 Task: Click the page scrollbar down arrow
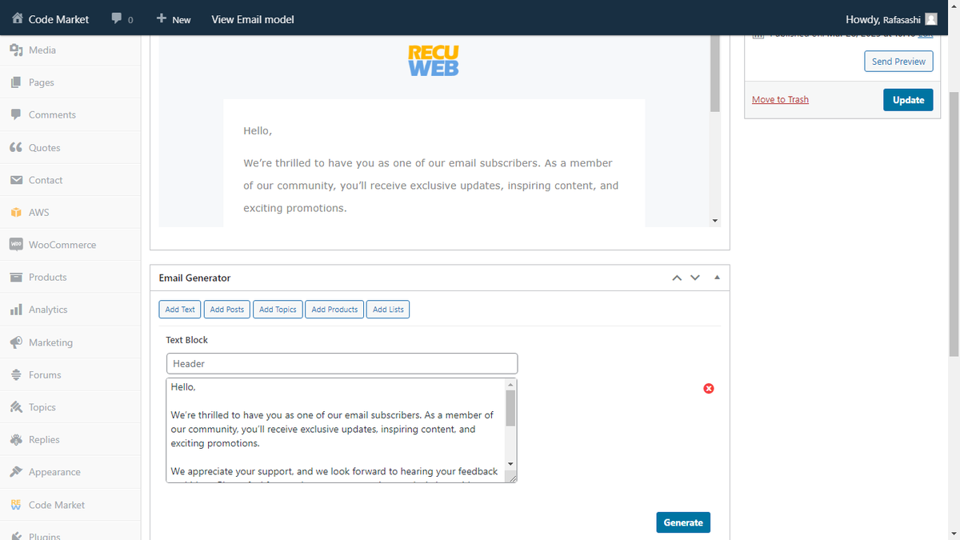pyautogui.click(x=954, y=534)
